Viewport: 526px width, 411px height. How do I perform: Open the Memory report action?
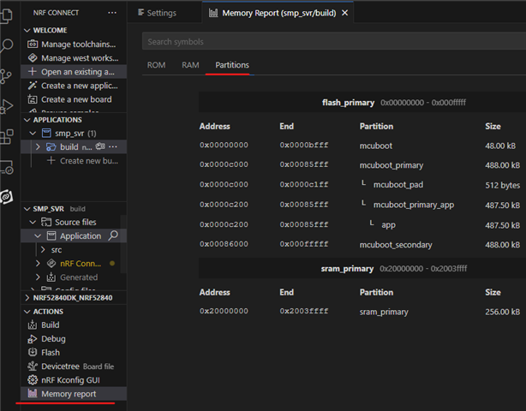74,394
